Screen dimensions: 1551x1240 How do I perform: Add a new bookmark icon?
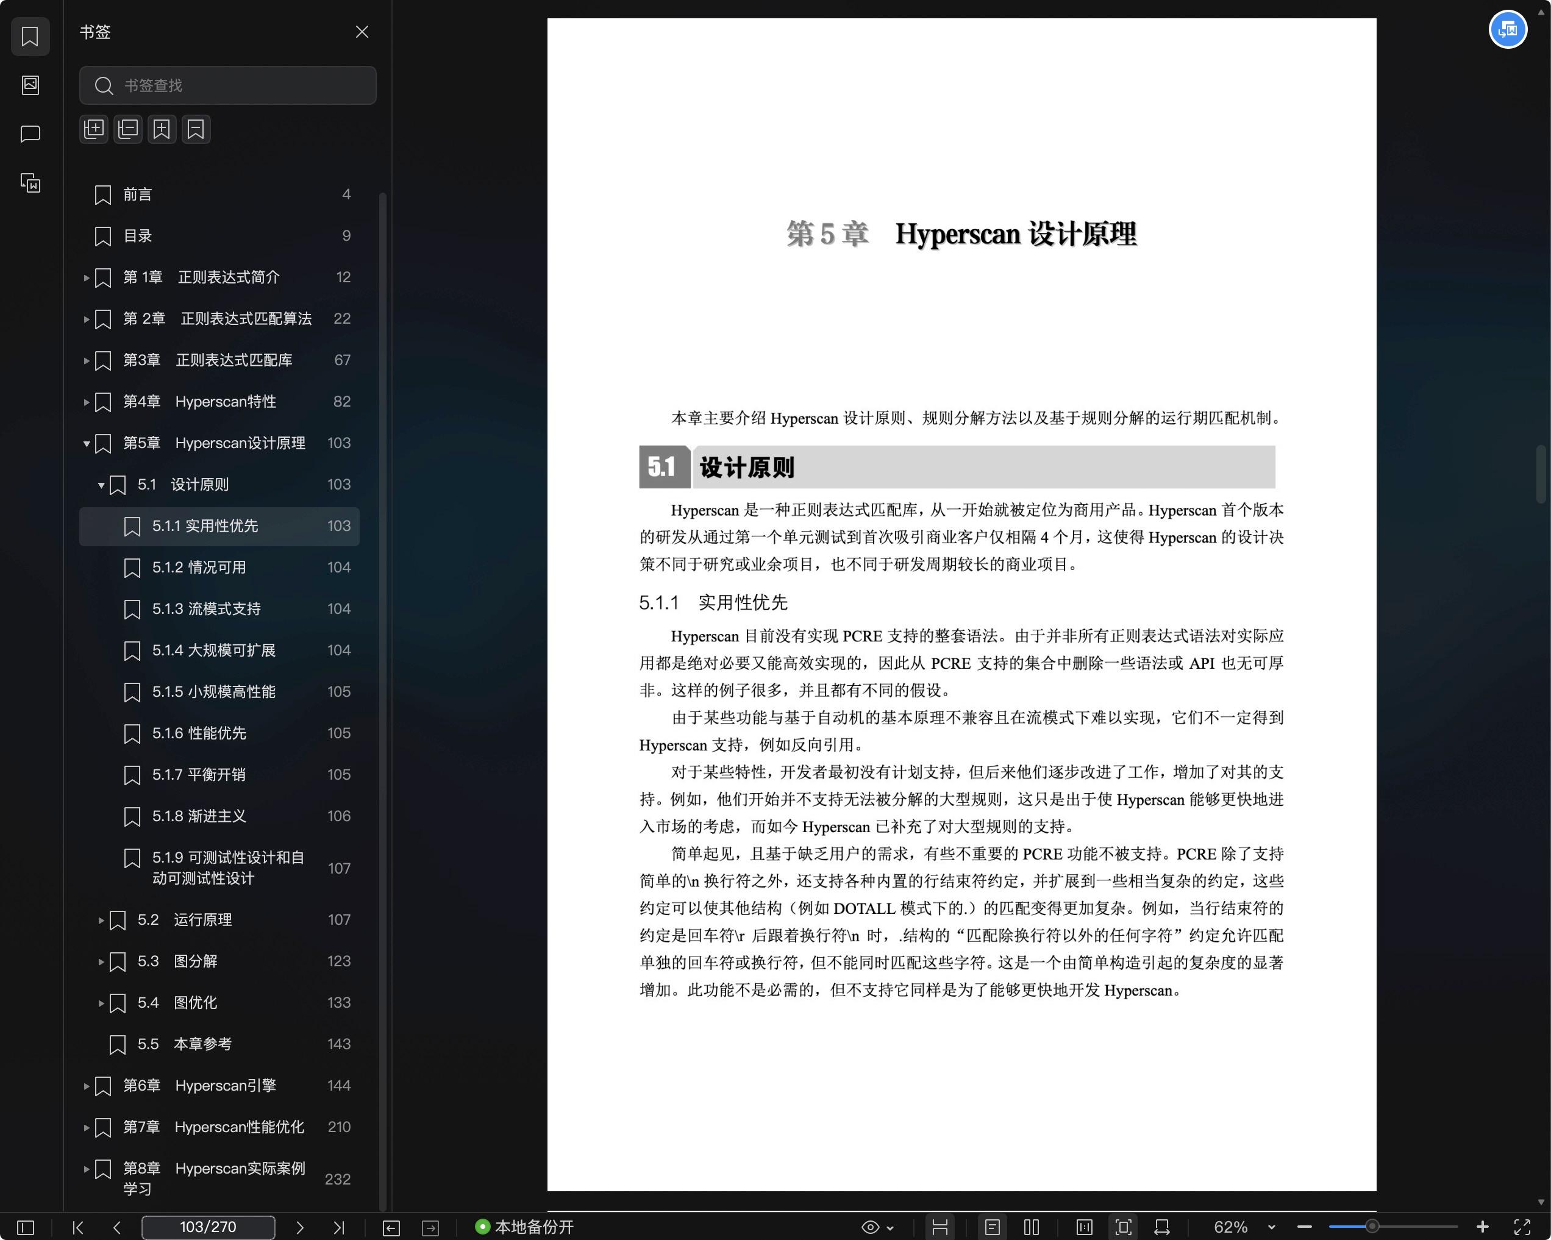162,129
